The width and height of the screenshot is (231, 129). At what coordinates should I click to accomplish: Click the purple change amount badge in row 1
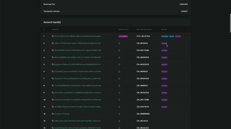point(123,36)
